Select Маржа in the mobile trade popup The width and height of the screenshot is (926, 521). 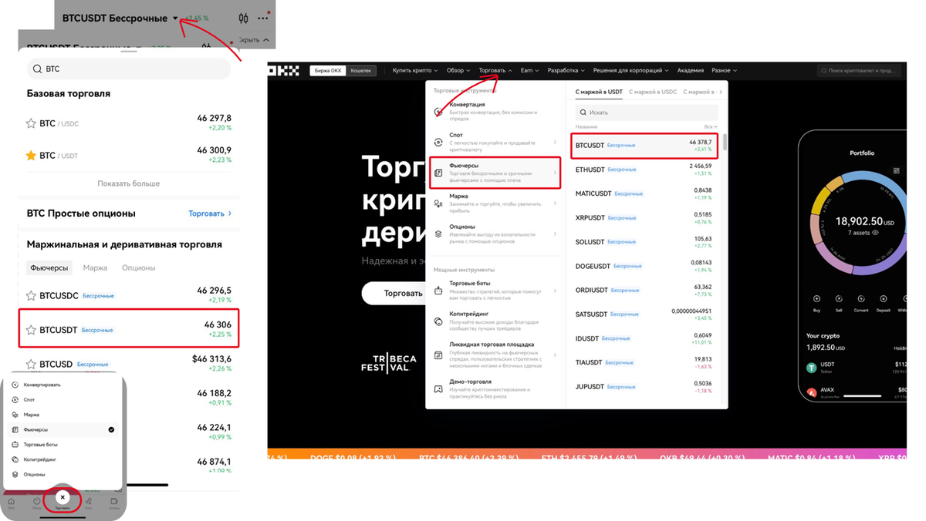[x=63, y=415]
